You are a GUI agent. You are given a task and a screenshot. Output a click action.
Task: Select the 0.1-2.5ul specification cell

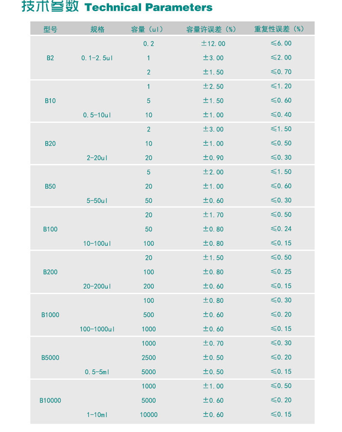click(97, 58)
